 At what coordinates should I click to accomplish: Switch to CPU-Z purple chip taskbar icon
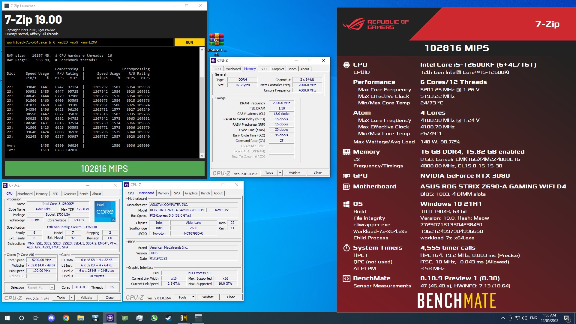point(110,318)
